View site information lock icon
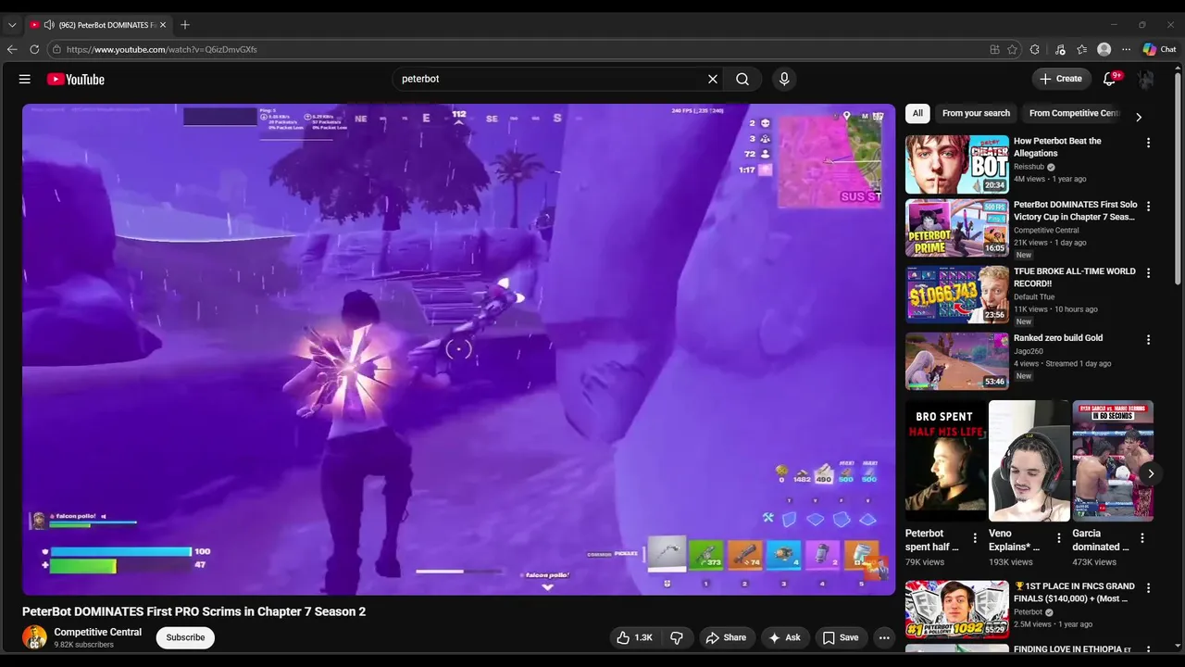Viewport: 1185px width, 667px height. coord(56,49)
